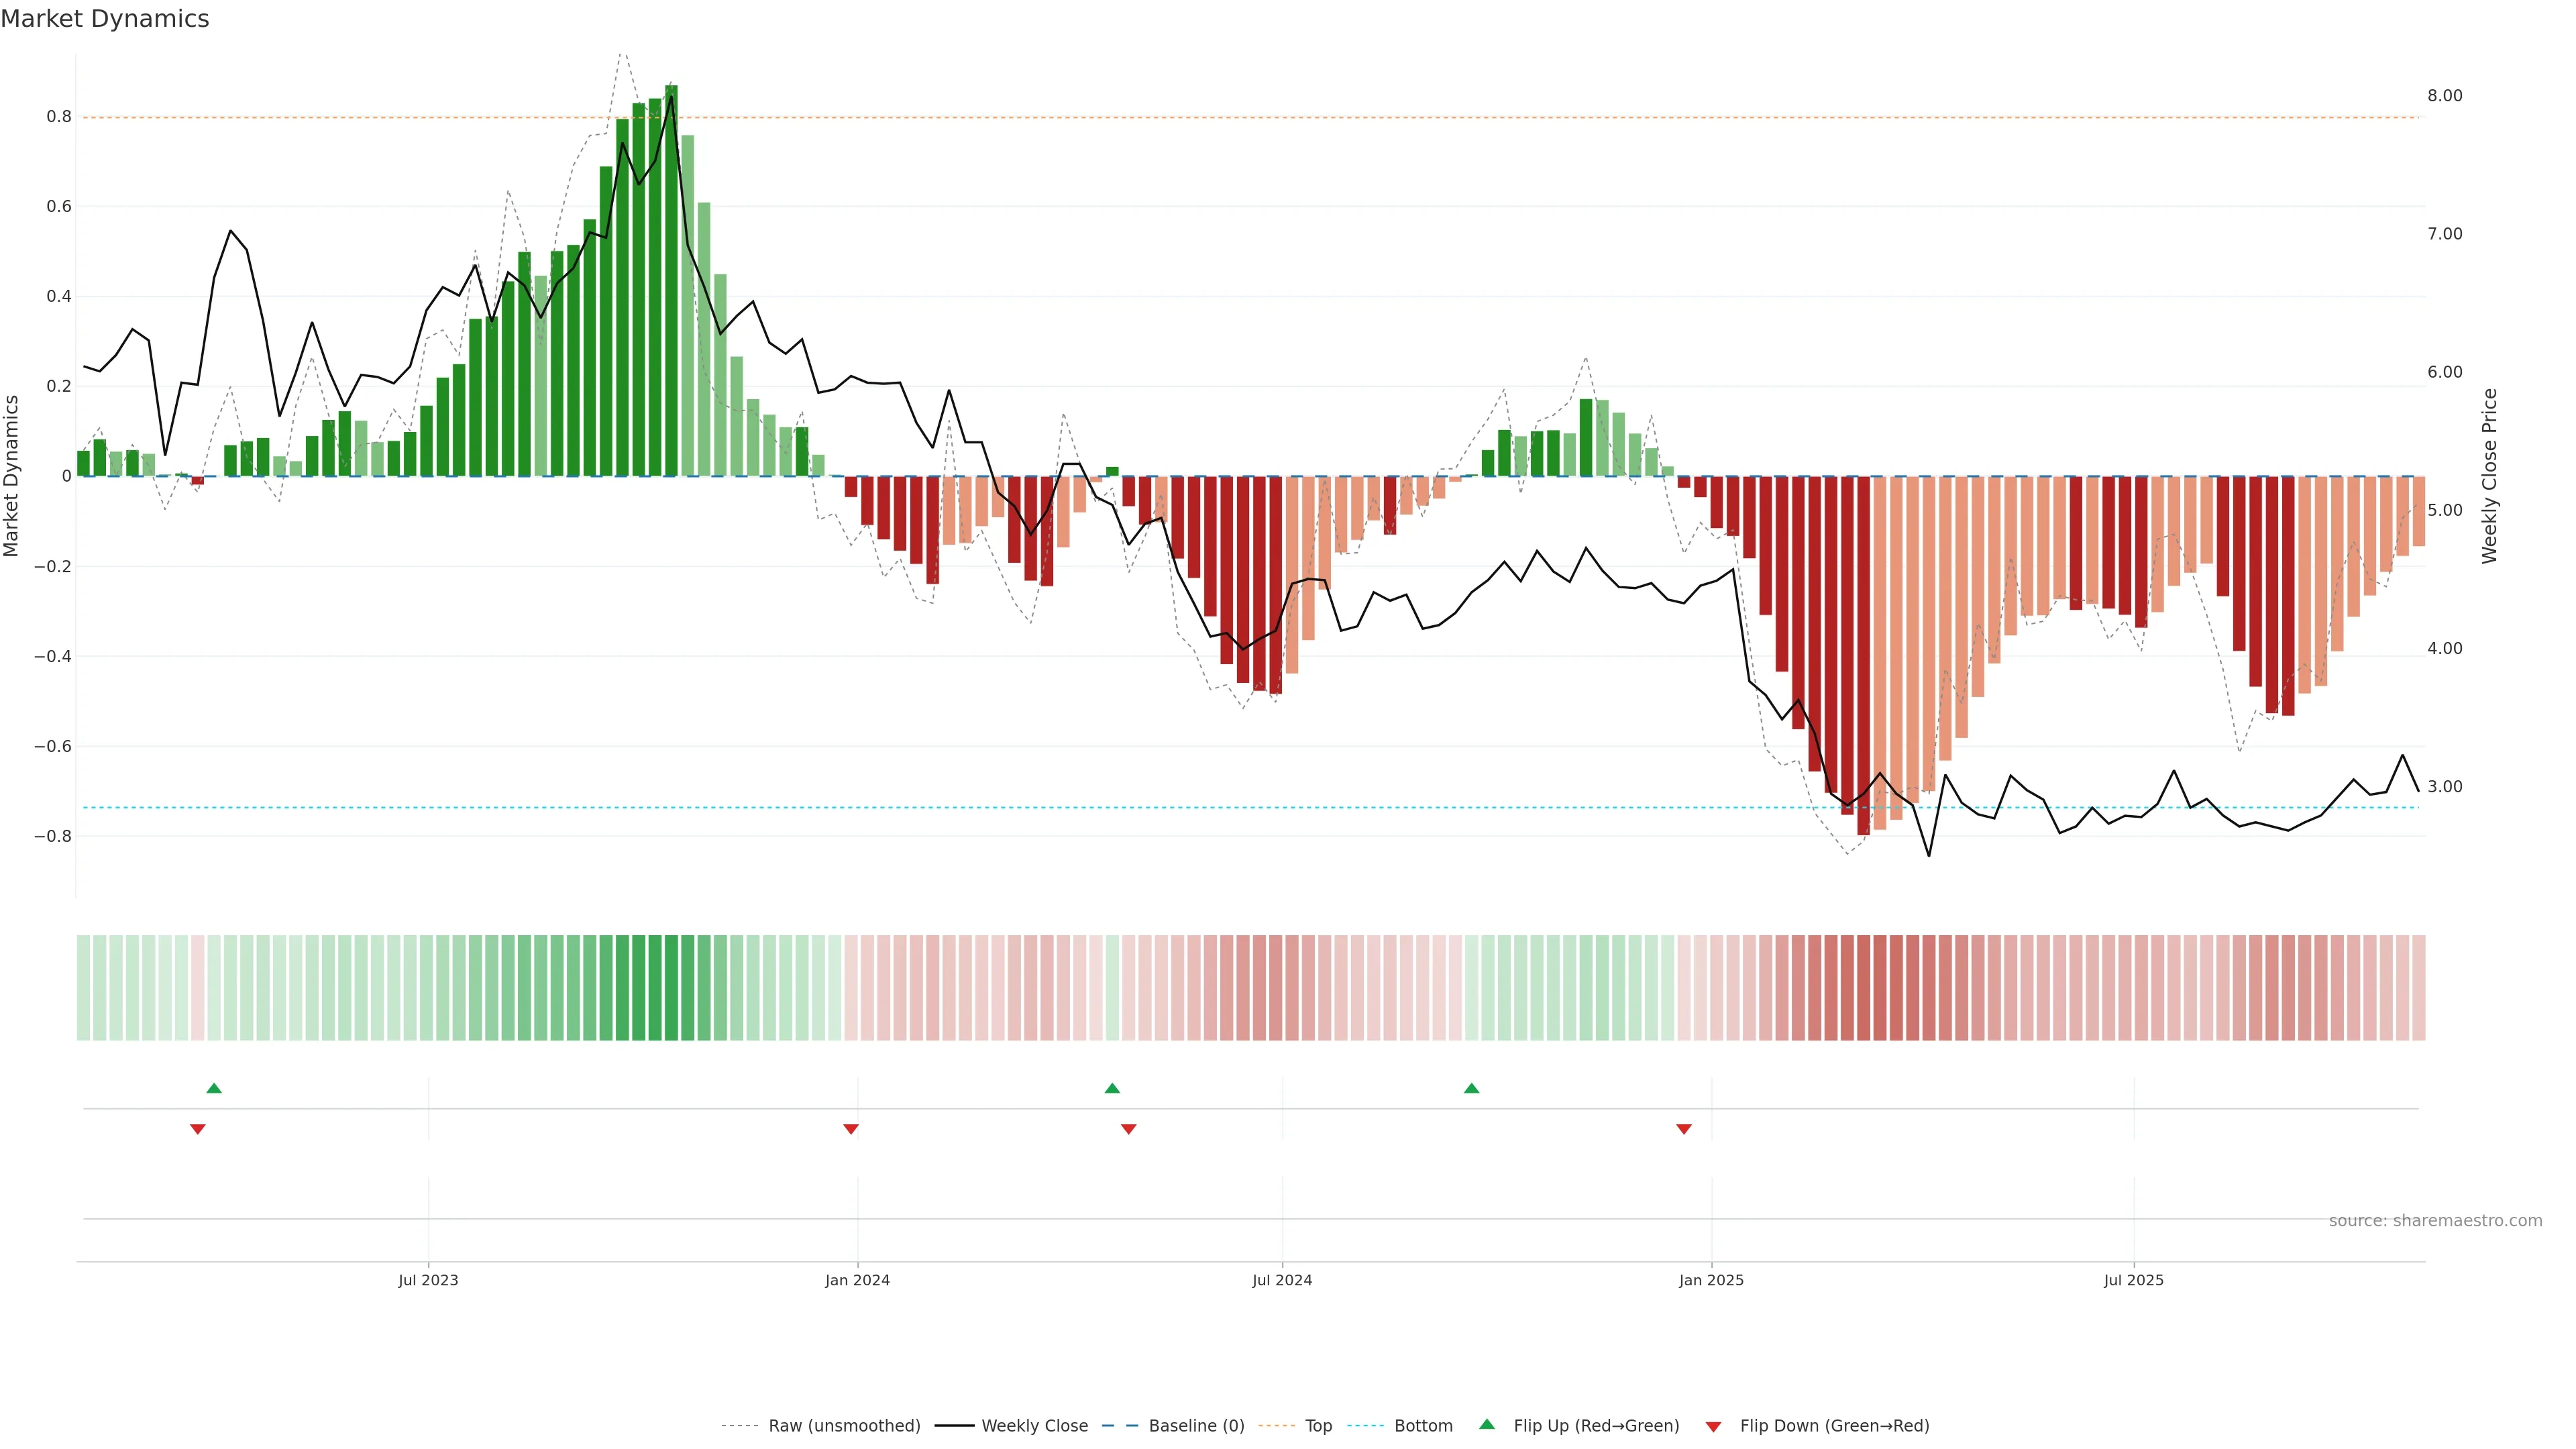Click the rightmost red flip-down triangle marker
This screenshot has width=2576, height=1449.
pos(1684,1129)
